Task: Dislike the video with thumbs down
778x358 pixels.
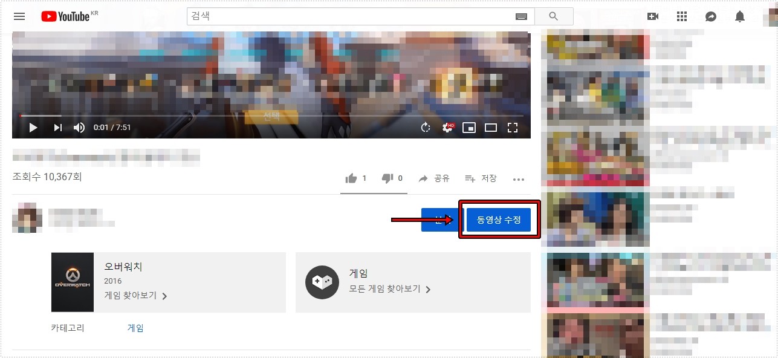Action: click(392, 178)
